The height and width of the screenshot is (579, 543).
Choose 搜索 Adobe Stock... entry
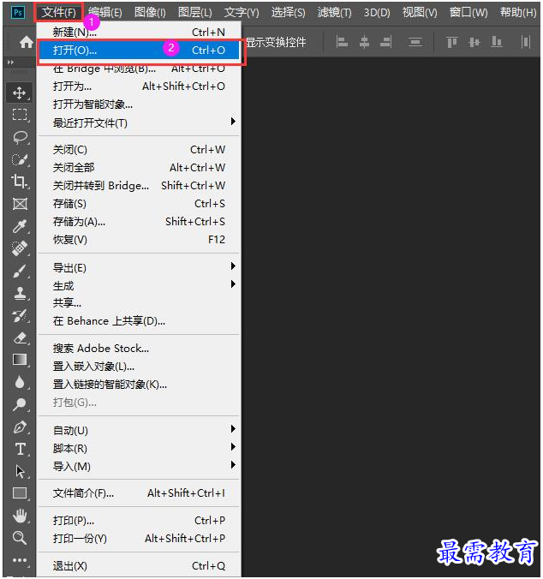pos(139,349)
